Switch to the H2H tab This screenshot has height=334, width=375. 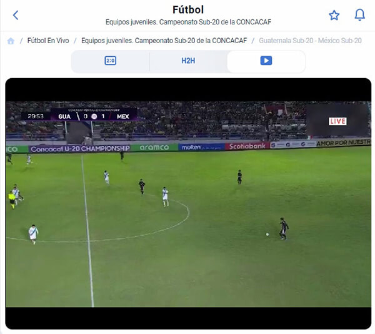point(188,61)
